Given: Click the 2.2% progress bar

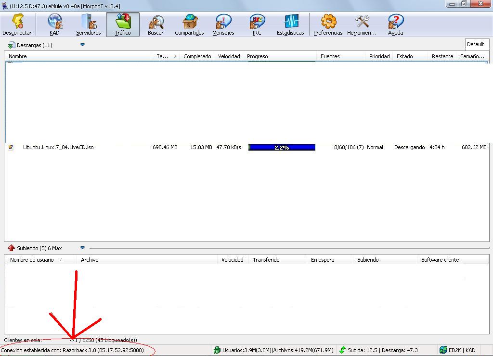Looking at the screenshot, I should pyautogui.click(x=282, y=147).
